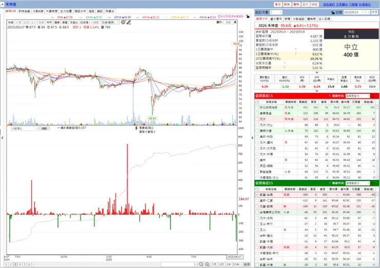This screenshot has width=380, height=268.
Task: Click help icon next to 區間周轉率
Action: pos(284,68)
